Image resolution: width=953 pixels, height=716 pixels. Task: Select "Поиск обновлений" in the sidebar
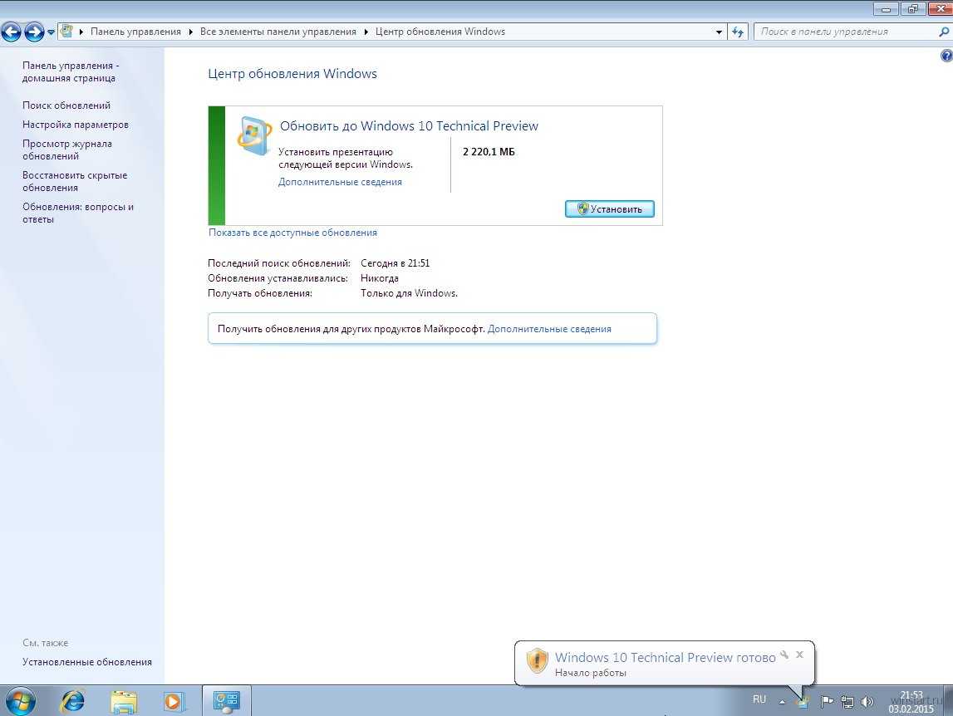[66, 105]
